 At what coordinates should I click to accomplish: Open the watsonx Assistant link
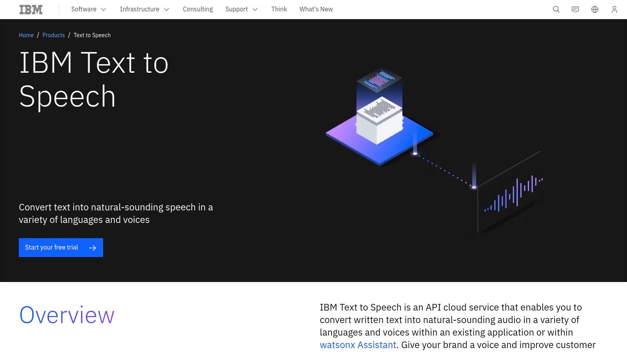[358, 345]
